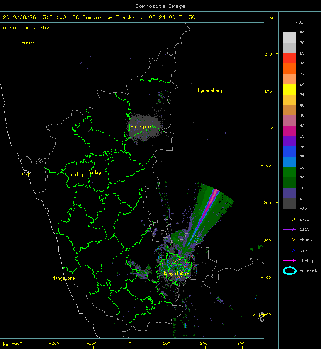Select the gray 65-70 dBZ swatch

click(x=289, y=48)
